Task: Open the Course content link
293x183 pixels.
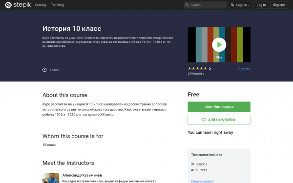Action: tap(202, 181)
